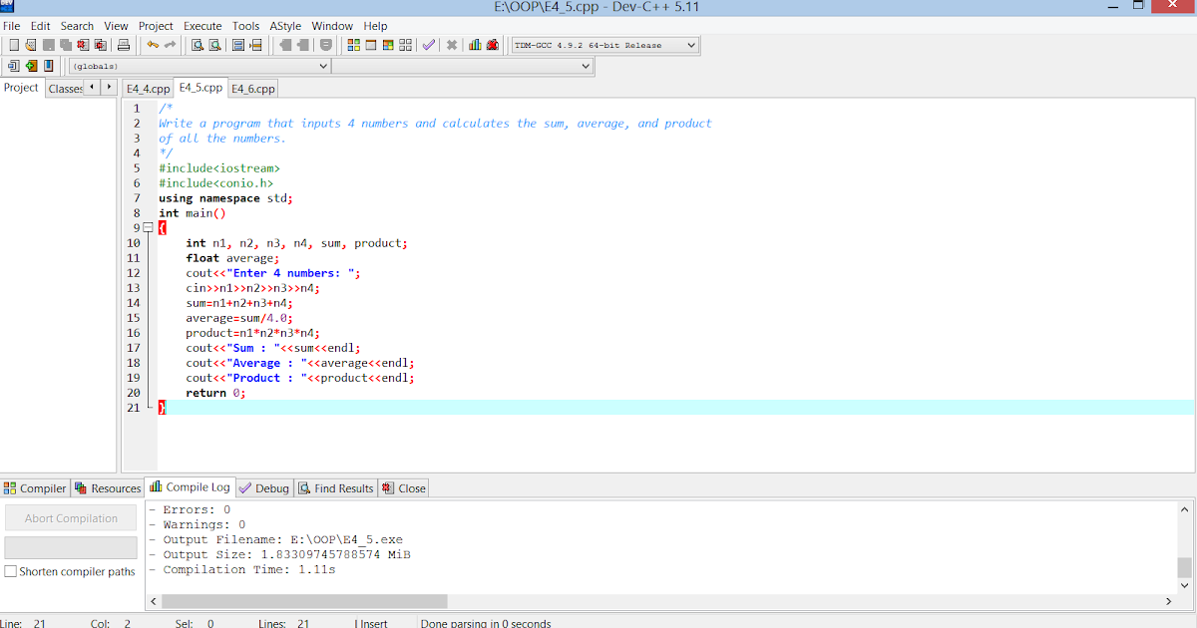Click the Delete profiling information icon
The width and height of the screenshot is (1197, 628).
493,45
